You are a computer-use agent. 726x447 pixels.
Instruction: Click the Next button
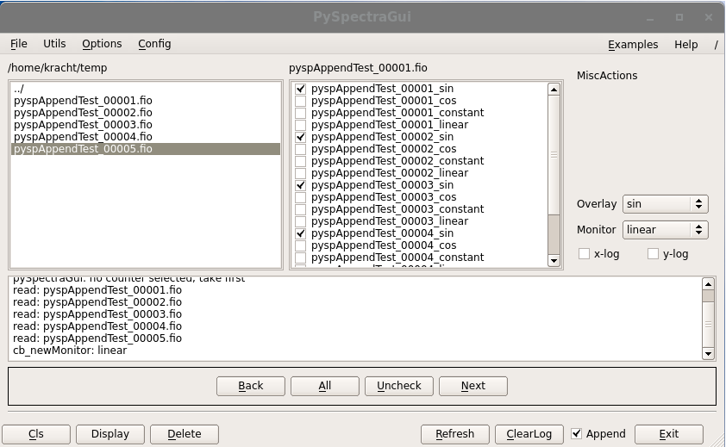[473, 386]
